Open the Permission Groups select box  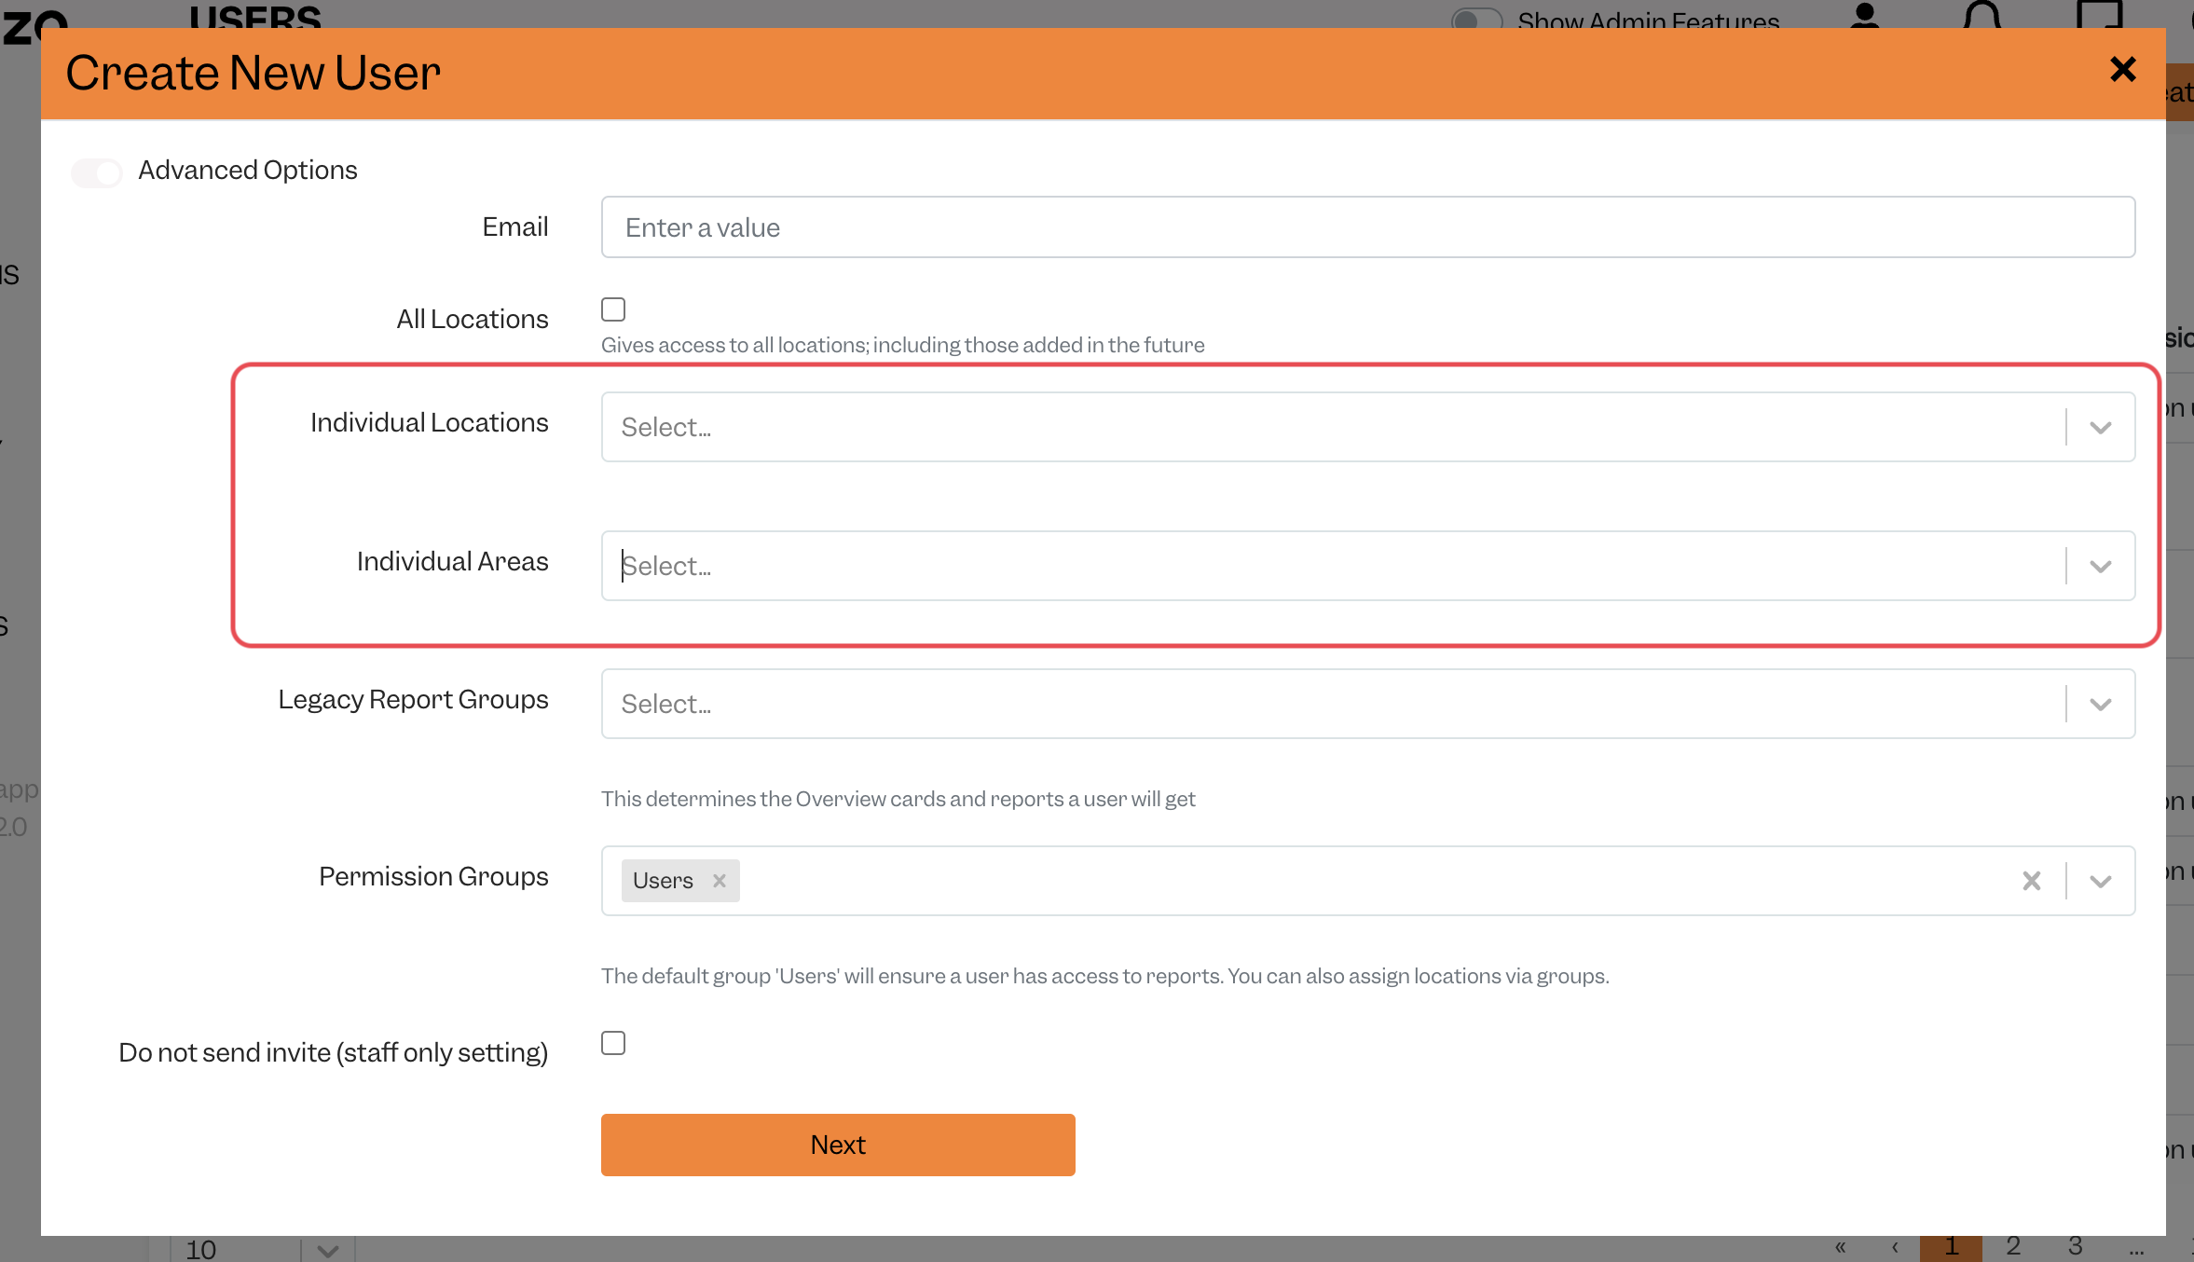pos(1367,881)
